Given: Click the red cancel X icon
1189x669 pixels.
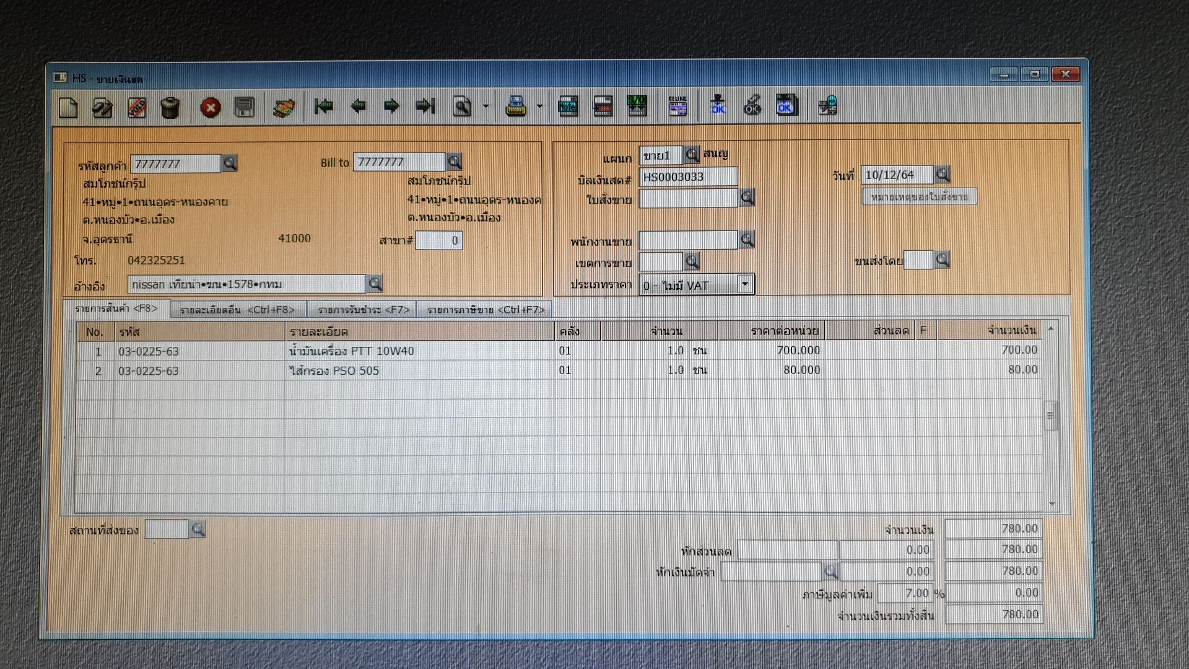Looking at the screenshot, I should 211,108.
